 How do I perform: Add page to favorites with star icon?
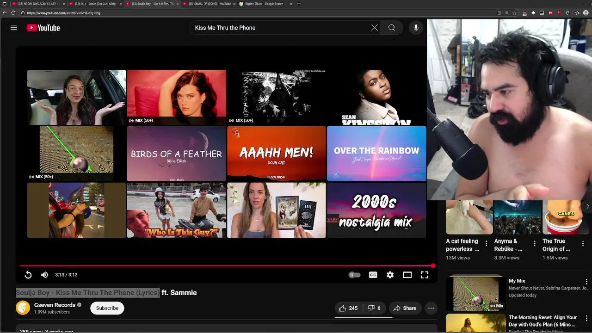(x=515, y=13)
